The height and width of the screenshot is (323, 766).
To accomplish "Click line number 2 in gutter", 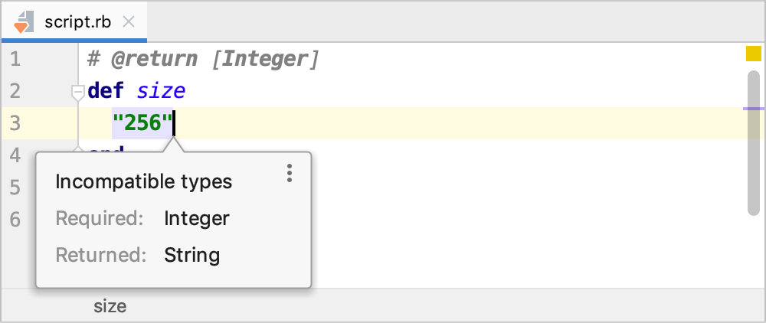I will 15,91.
